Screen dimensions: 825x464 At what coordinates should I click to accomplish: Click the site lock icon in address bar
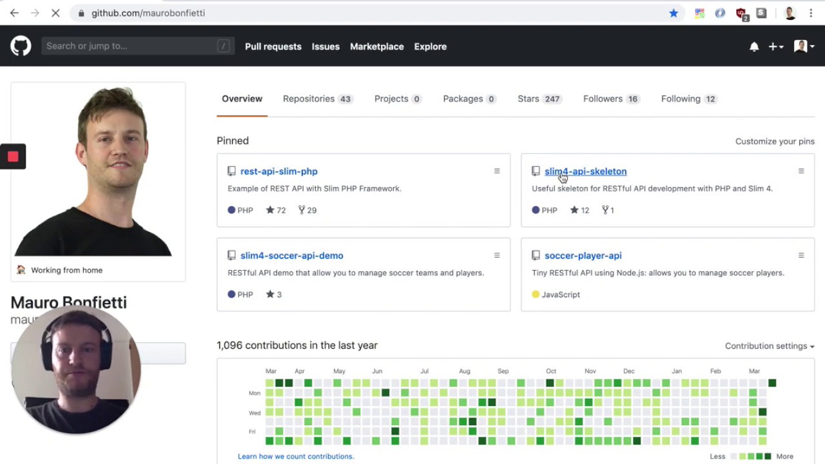click(81, 13)
